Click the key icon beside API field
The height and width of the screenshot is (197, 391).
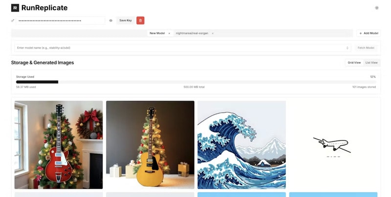[13, 20]
